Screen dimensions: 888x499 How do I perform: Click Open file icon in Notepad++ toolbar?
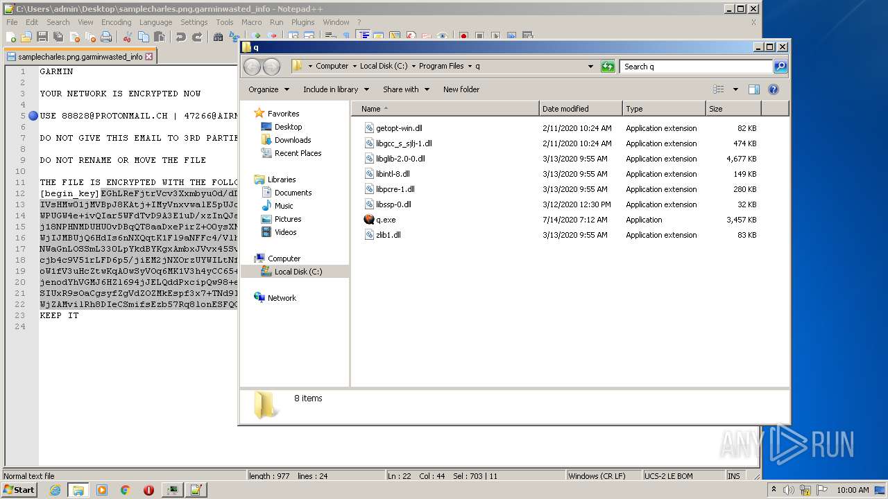tap(26, 37)
